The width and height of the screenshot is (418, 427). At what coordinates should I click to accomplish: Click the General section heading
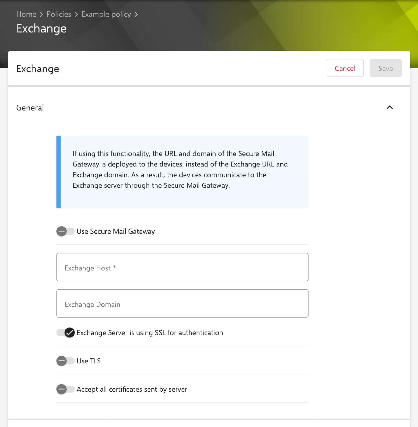tap(30, 108)
